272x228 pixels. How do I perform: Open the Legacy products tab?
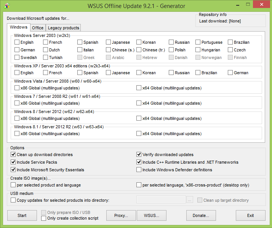(63, 28)
